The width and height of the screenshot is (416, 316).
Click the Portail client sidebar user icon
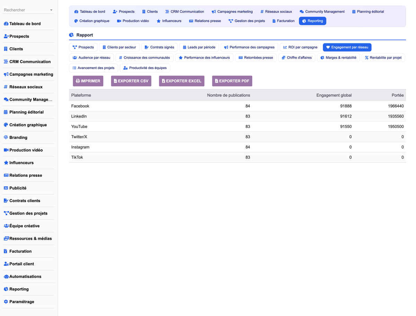[x=6, y=264]
